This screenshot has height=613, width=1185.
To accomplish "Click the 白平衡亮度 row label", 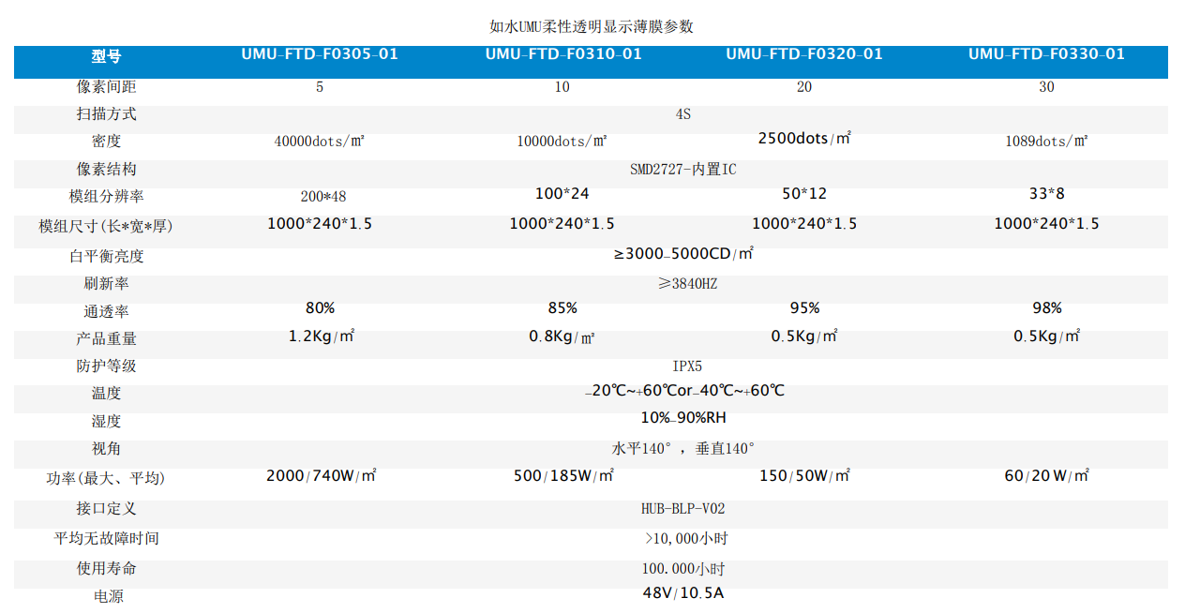I will [107, 256].
